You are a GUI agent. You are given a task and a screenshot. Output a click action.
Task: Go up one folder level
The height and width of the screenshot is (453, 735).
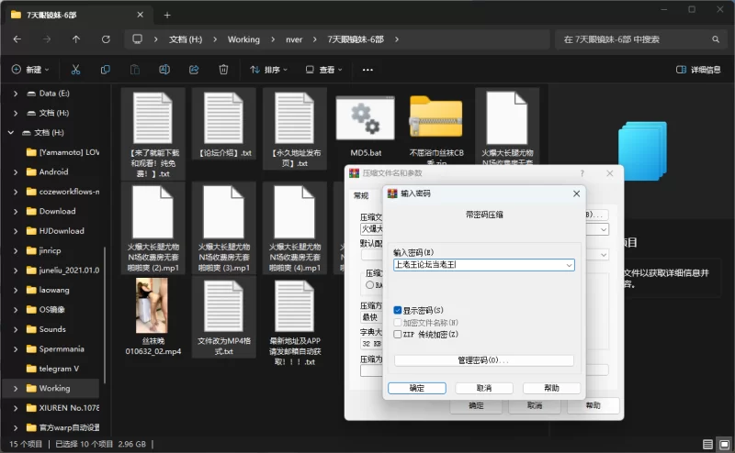pos(75,39)
